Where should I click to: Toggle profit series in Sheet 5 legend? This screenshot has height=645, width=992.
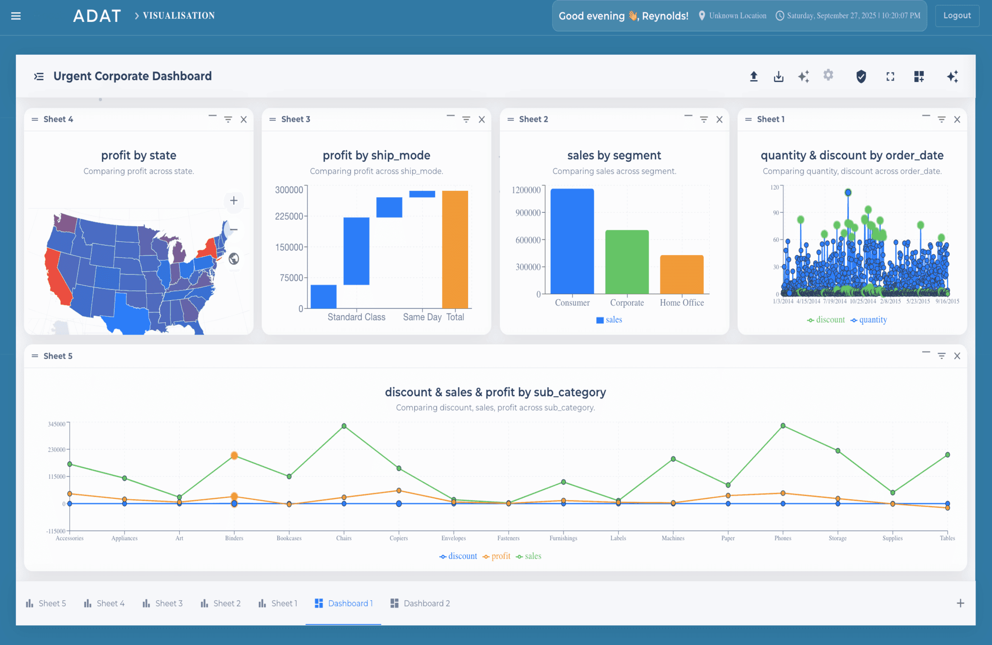[x=496, y=556]
